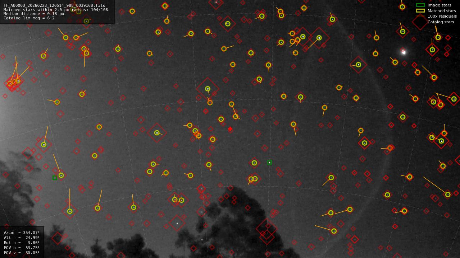
Task: Click the "FOV v = 30.05°" readout
Action: click(22, 253)
